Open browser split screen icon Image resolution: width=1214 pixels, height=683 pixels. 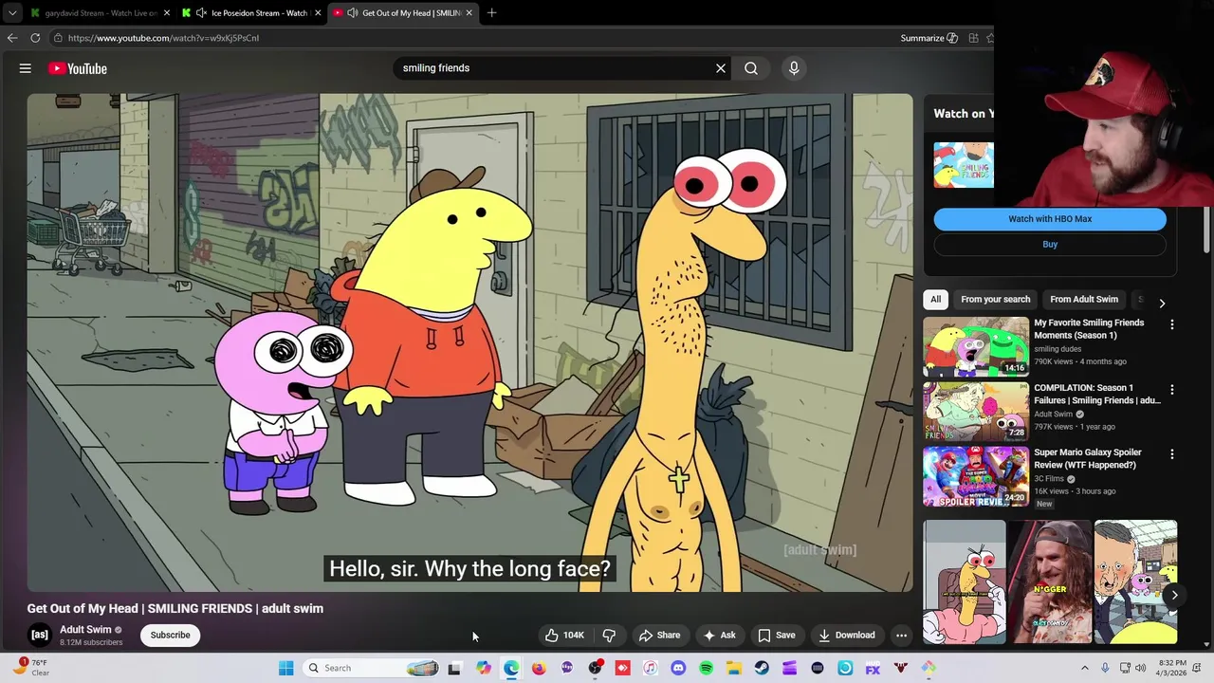tap(973, 38)
